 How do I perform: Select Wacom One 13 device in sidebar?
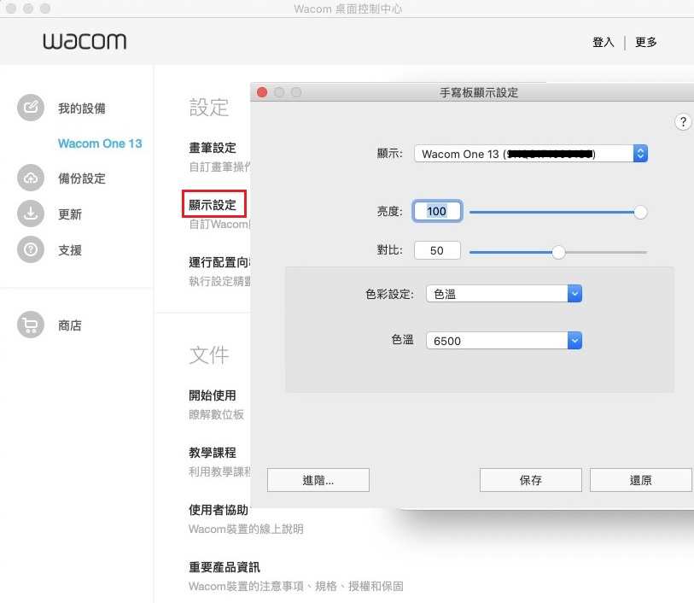100,143
